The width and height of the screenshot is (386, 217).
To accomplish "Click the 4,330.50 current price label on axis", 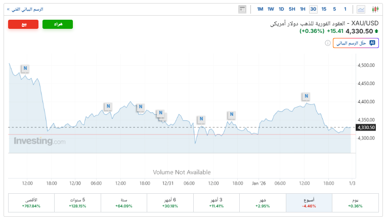I will coord(366,127).
